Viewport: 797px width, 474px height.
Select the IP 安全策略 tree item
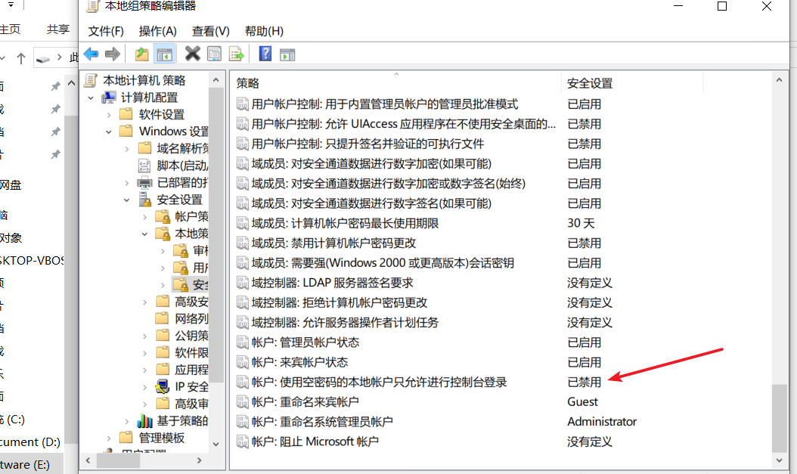pyautogui.click(x=191, y=386)
